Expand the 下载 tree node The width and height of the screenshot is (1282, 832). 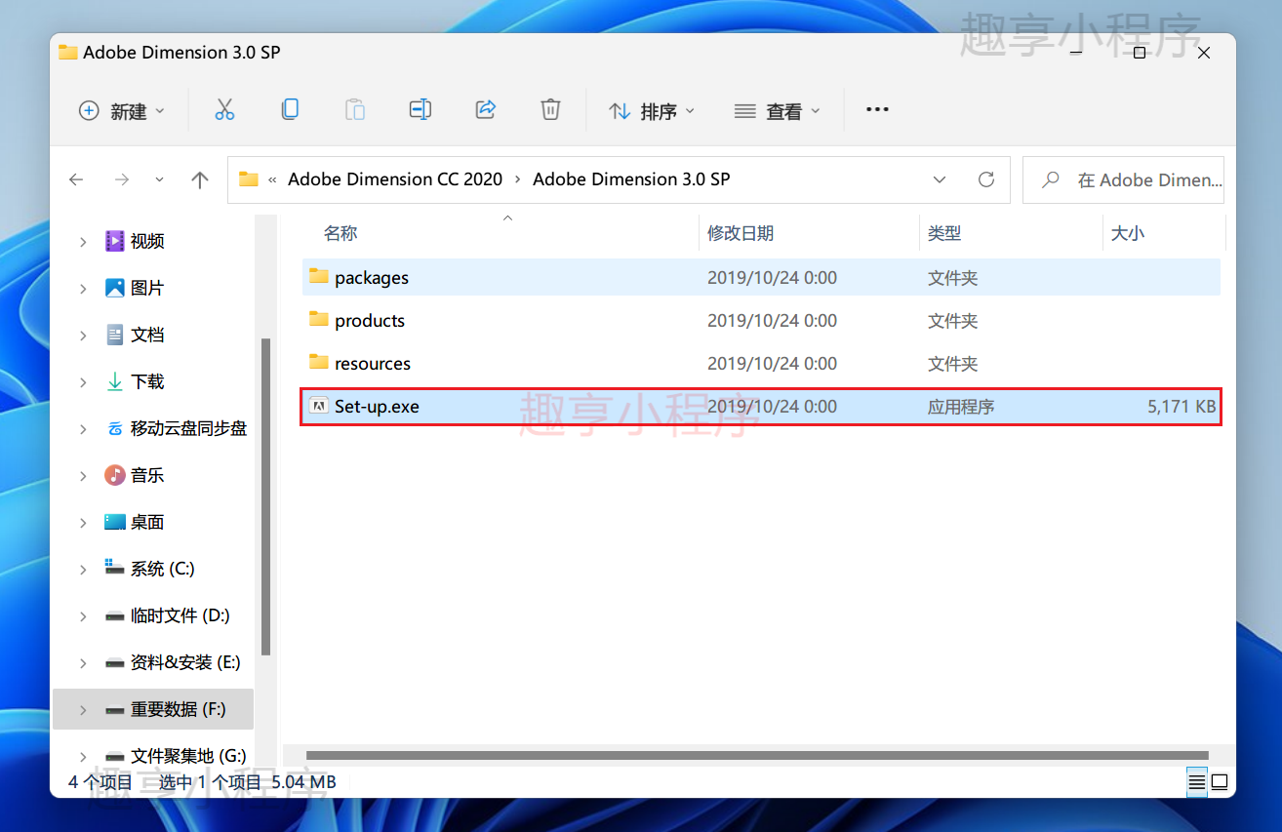(83, 381)
